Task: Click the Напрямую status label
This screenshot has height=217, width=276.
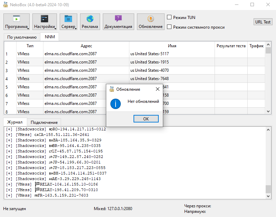Action: (x=195, y=211)
